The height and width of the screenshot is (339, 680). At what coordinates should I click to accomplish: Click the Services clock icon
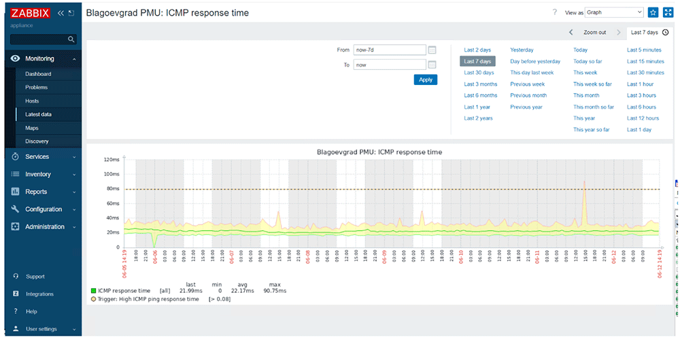[15, 156]
